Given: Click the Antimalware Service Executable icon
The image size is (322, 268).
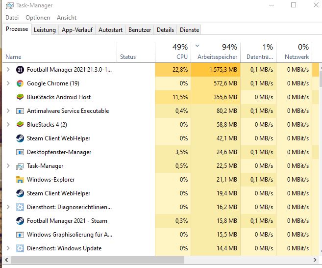Looking at the screenshot, I should (20, 111).
